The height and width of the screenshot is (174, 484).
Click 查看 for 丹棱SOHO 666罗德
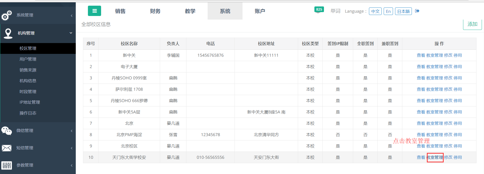[421, 101]
